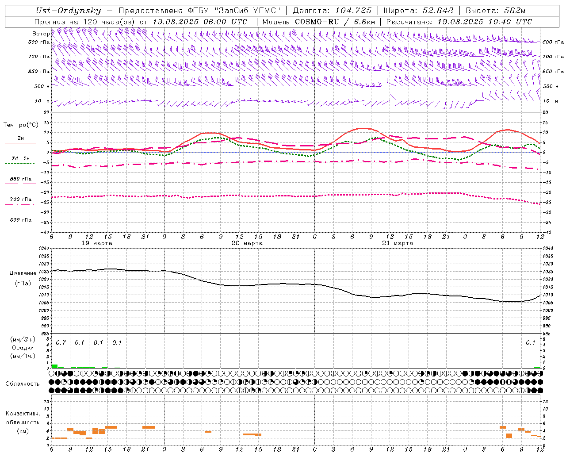Click the longitude value Долгота: 104.725
Screen dimensions: 566x453
[x=332, y=11]
